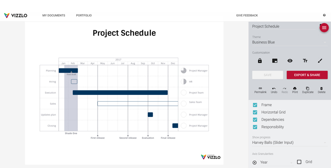
Task: Click the eye visibility customization icon
Action: [x=290, y=61]
